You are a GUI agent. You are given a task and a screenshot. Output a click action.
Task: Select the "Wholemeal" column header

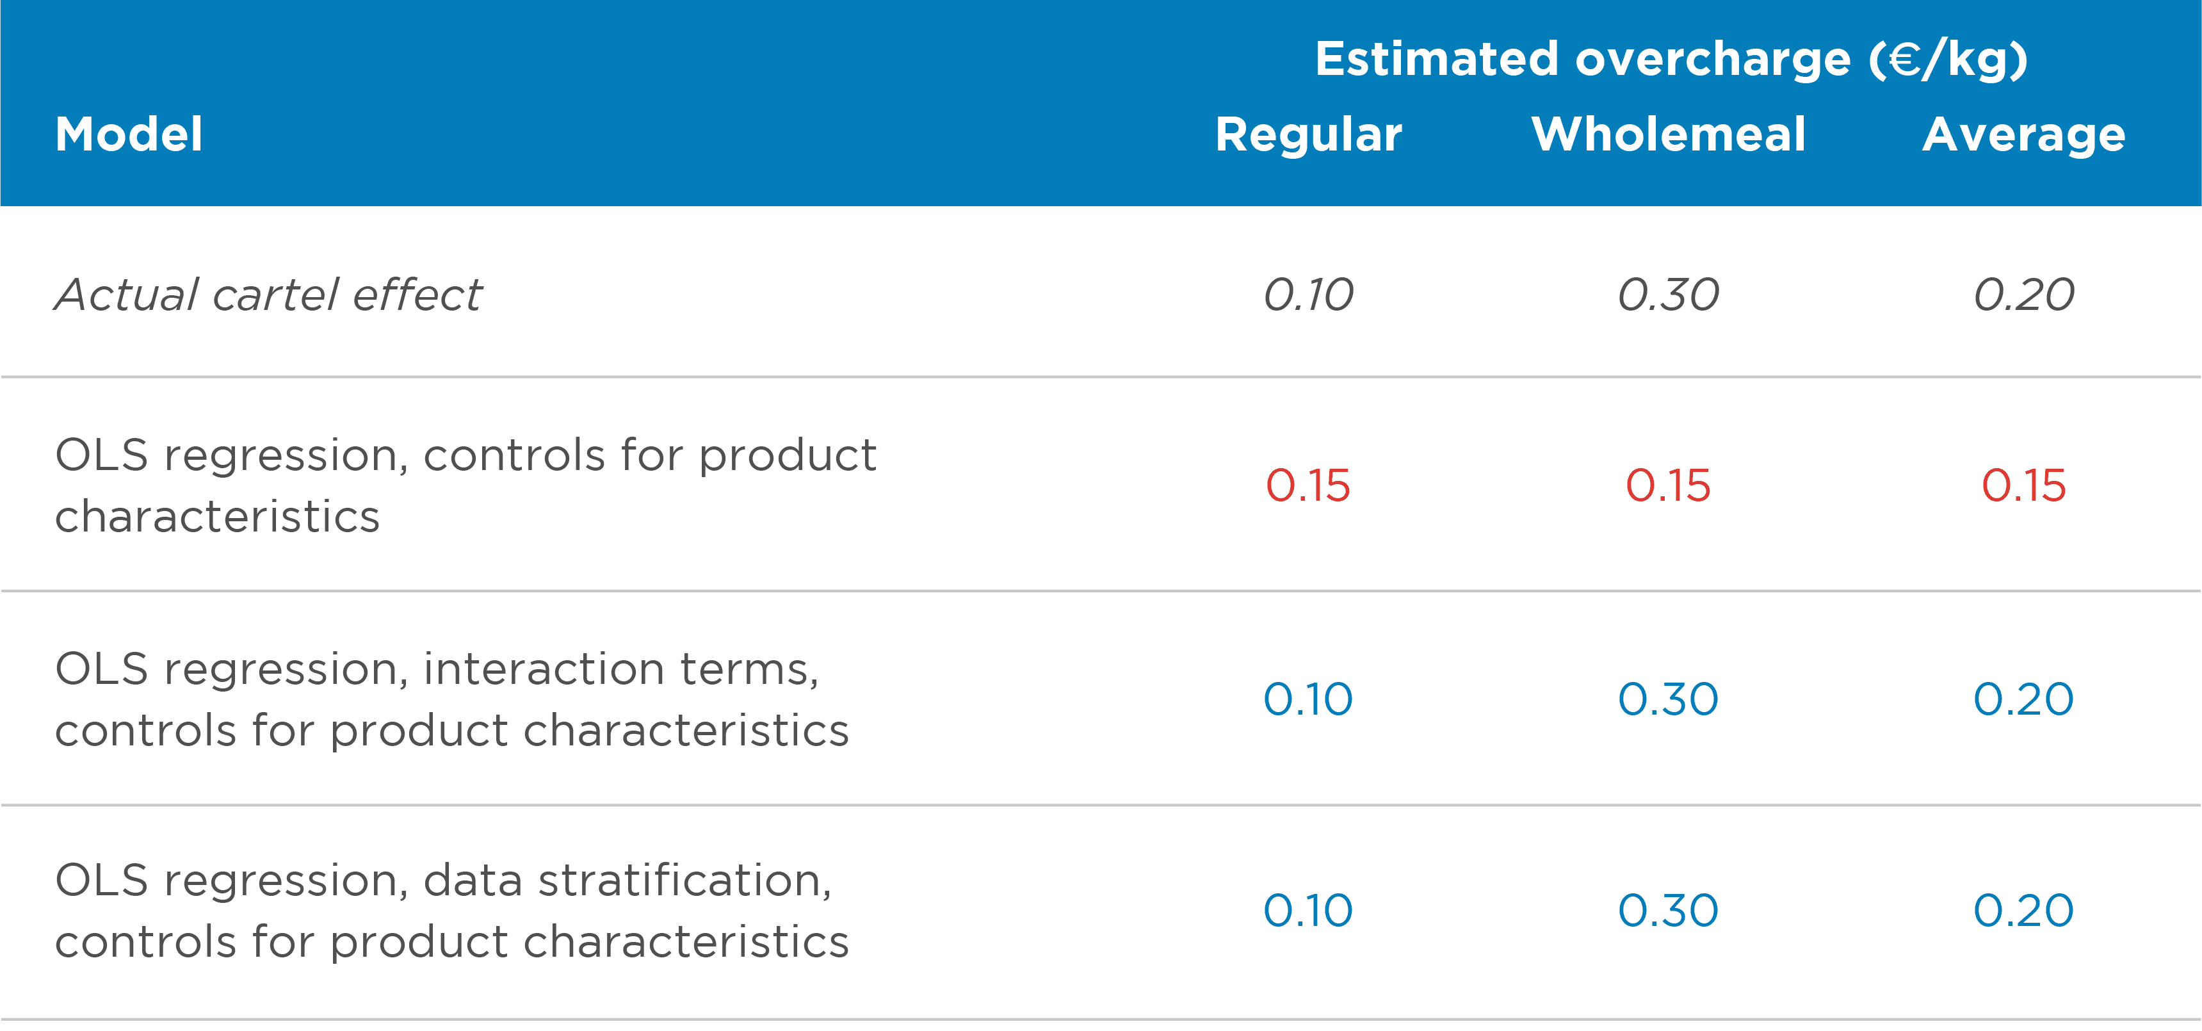click(x=1669, y=135)
